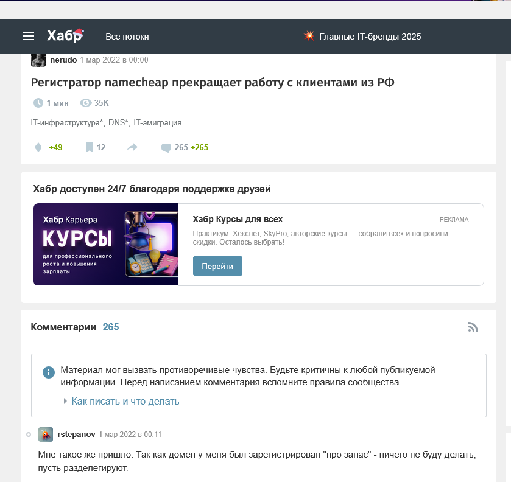Click the Хабр logo
Screen dimensions: 511x482
point(65,37)
